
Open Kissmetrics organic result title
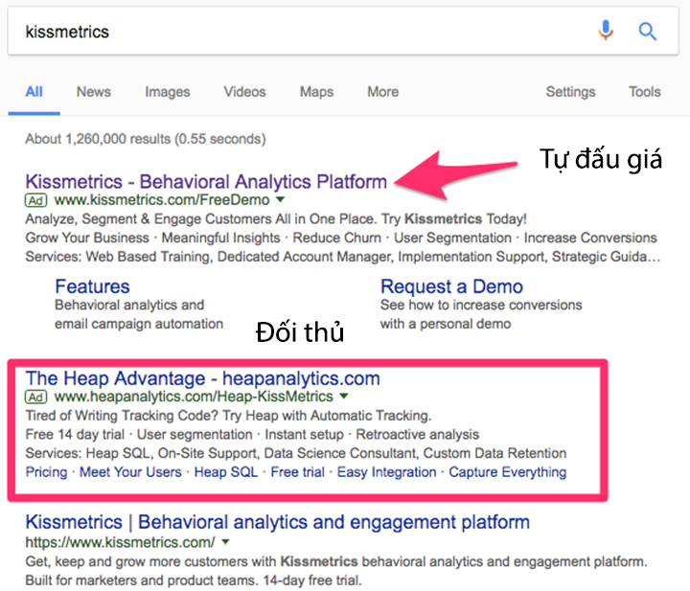[x=278, y=522]
